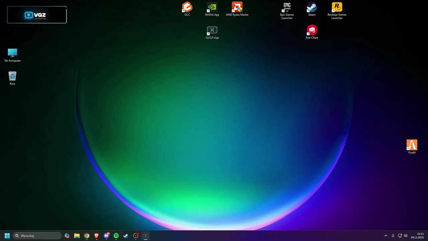Select the Epic Games Launcher shortcut
428x241 pixels.
287,11
